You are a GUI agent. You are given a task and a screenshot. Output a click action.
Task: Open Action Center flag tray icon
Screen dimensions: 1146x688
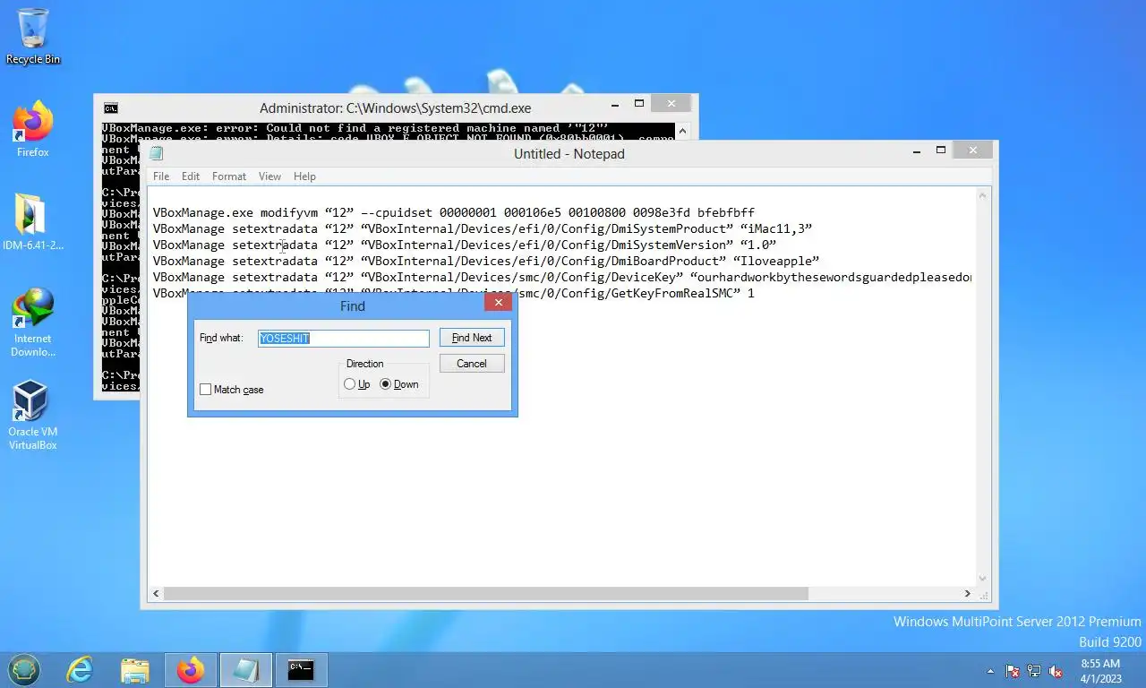click(1013, 671)
